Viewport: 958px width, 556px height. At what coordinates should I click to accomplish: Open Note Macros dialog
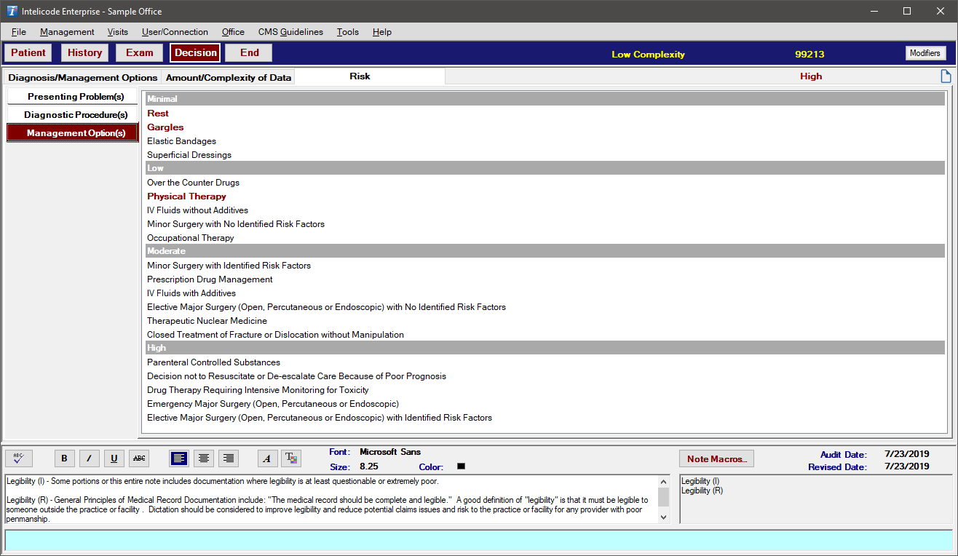(x=717, y=459)
